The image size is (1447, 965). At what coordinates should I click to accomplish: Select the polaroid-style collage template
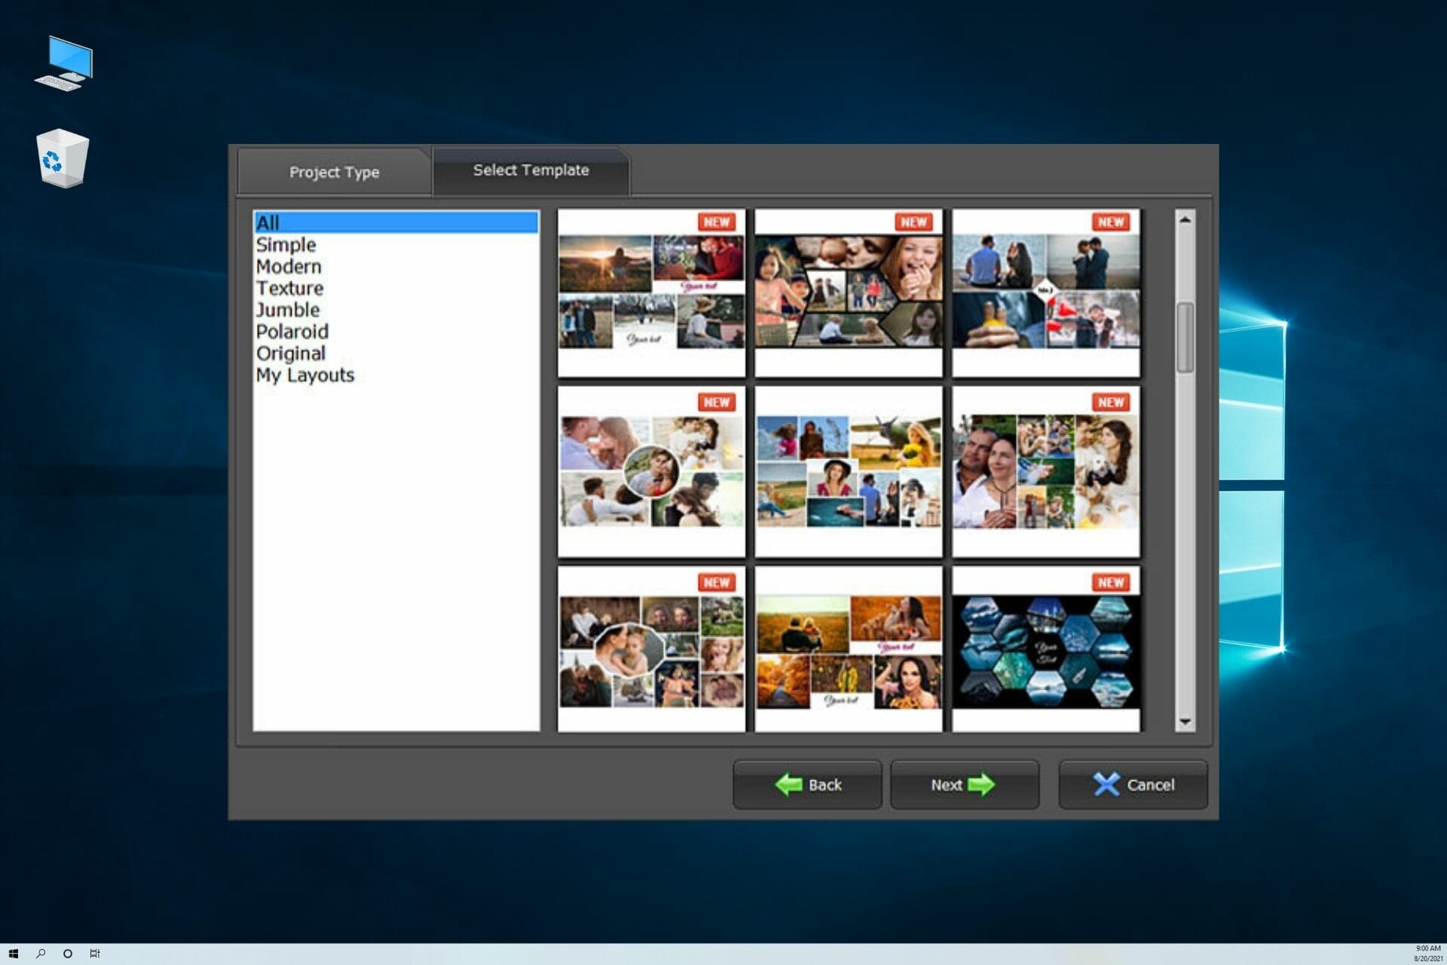[x=292, y=331]
